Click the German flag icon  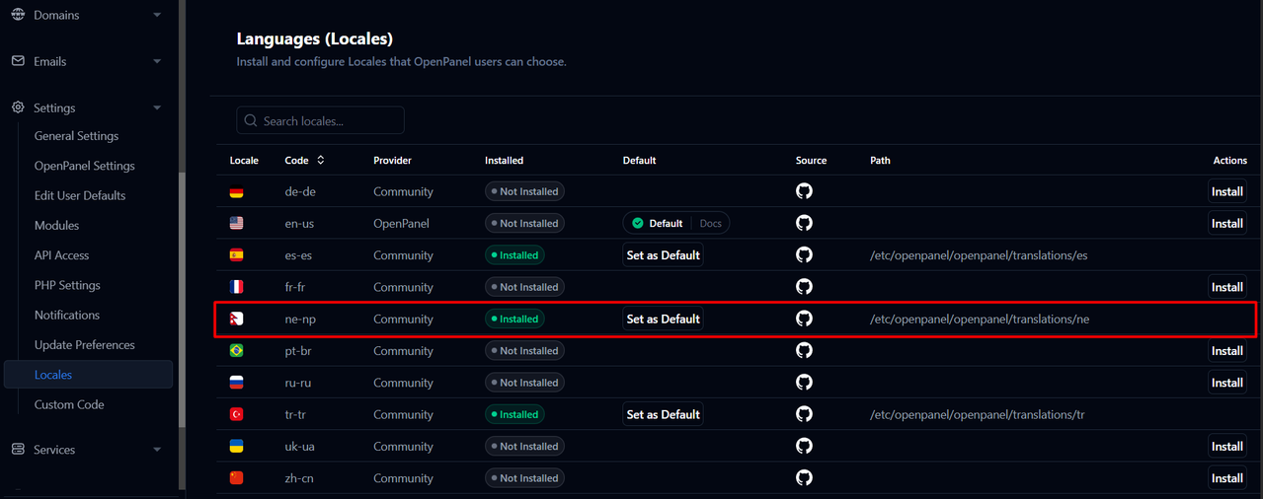coord(236,192)
